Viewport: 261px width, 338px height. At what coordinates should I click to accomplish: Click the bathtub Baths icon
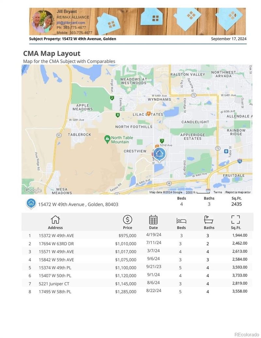[x=208, y=220]
